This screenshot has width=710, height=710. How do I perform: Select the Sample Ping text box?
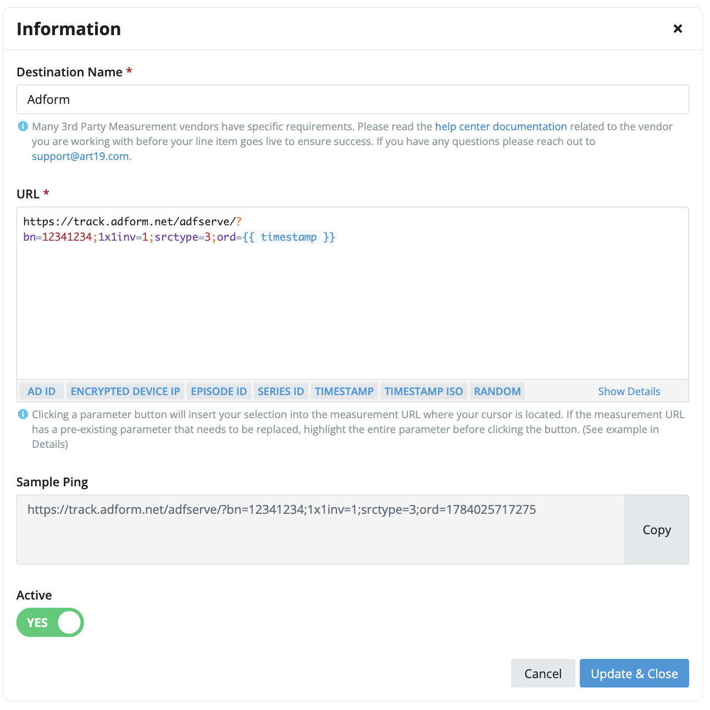[x=321, y=530]
